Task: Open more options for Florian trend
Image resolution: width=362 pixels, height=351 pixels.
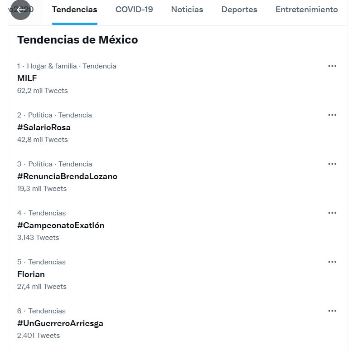Action: coord(332,262)
